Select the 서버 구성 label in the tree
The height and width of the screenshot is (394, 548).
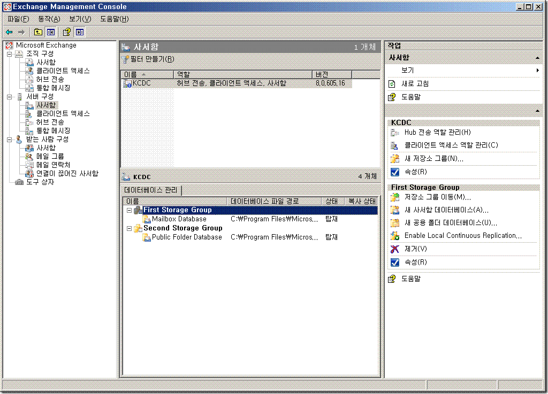[40, 97]
